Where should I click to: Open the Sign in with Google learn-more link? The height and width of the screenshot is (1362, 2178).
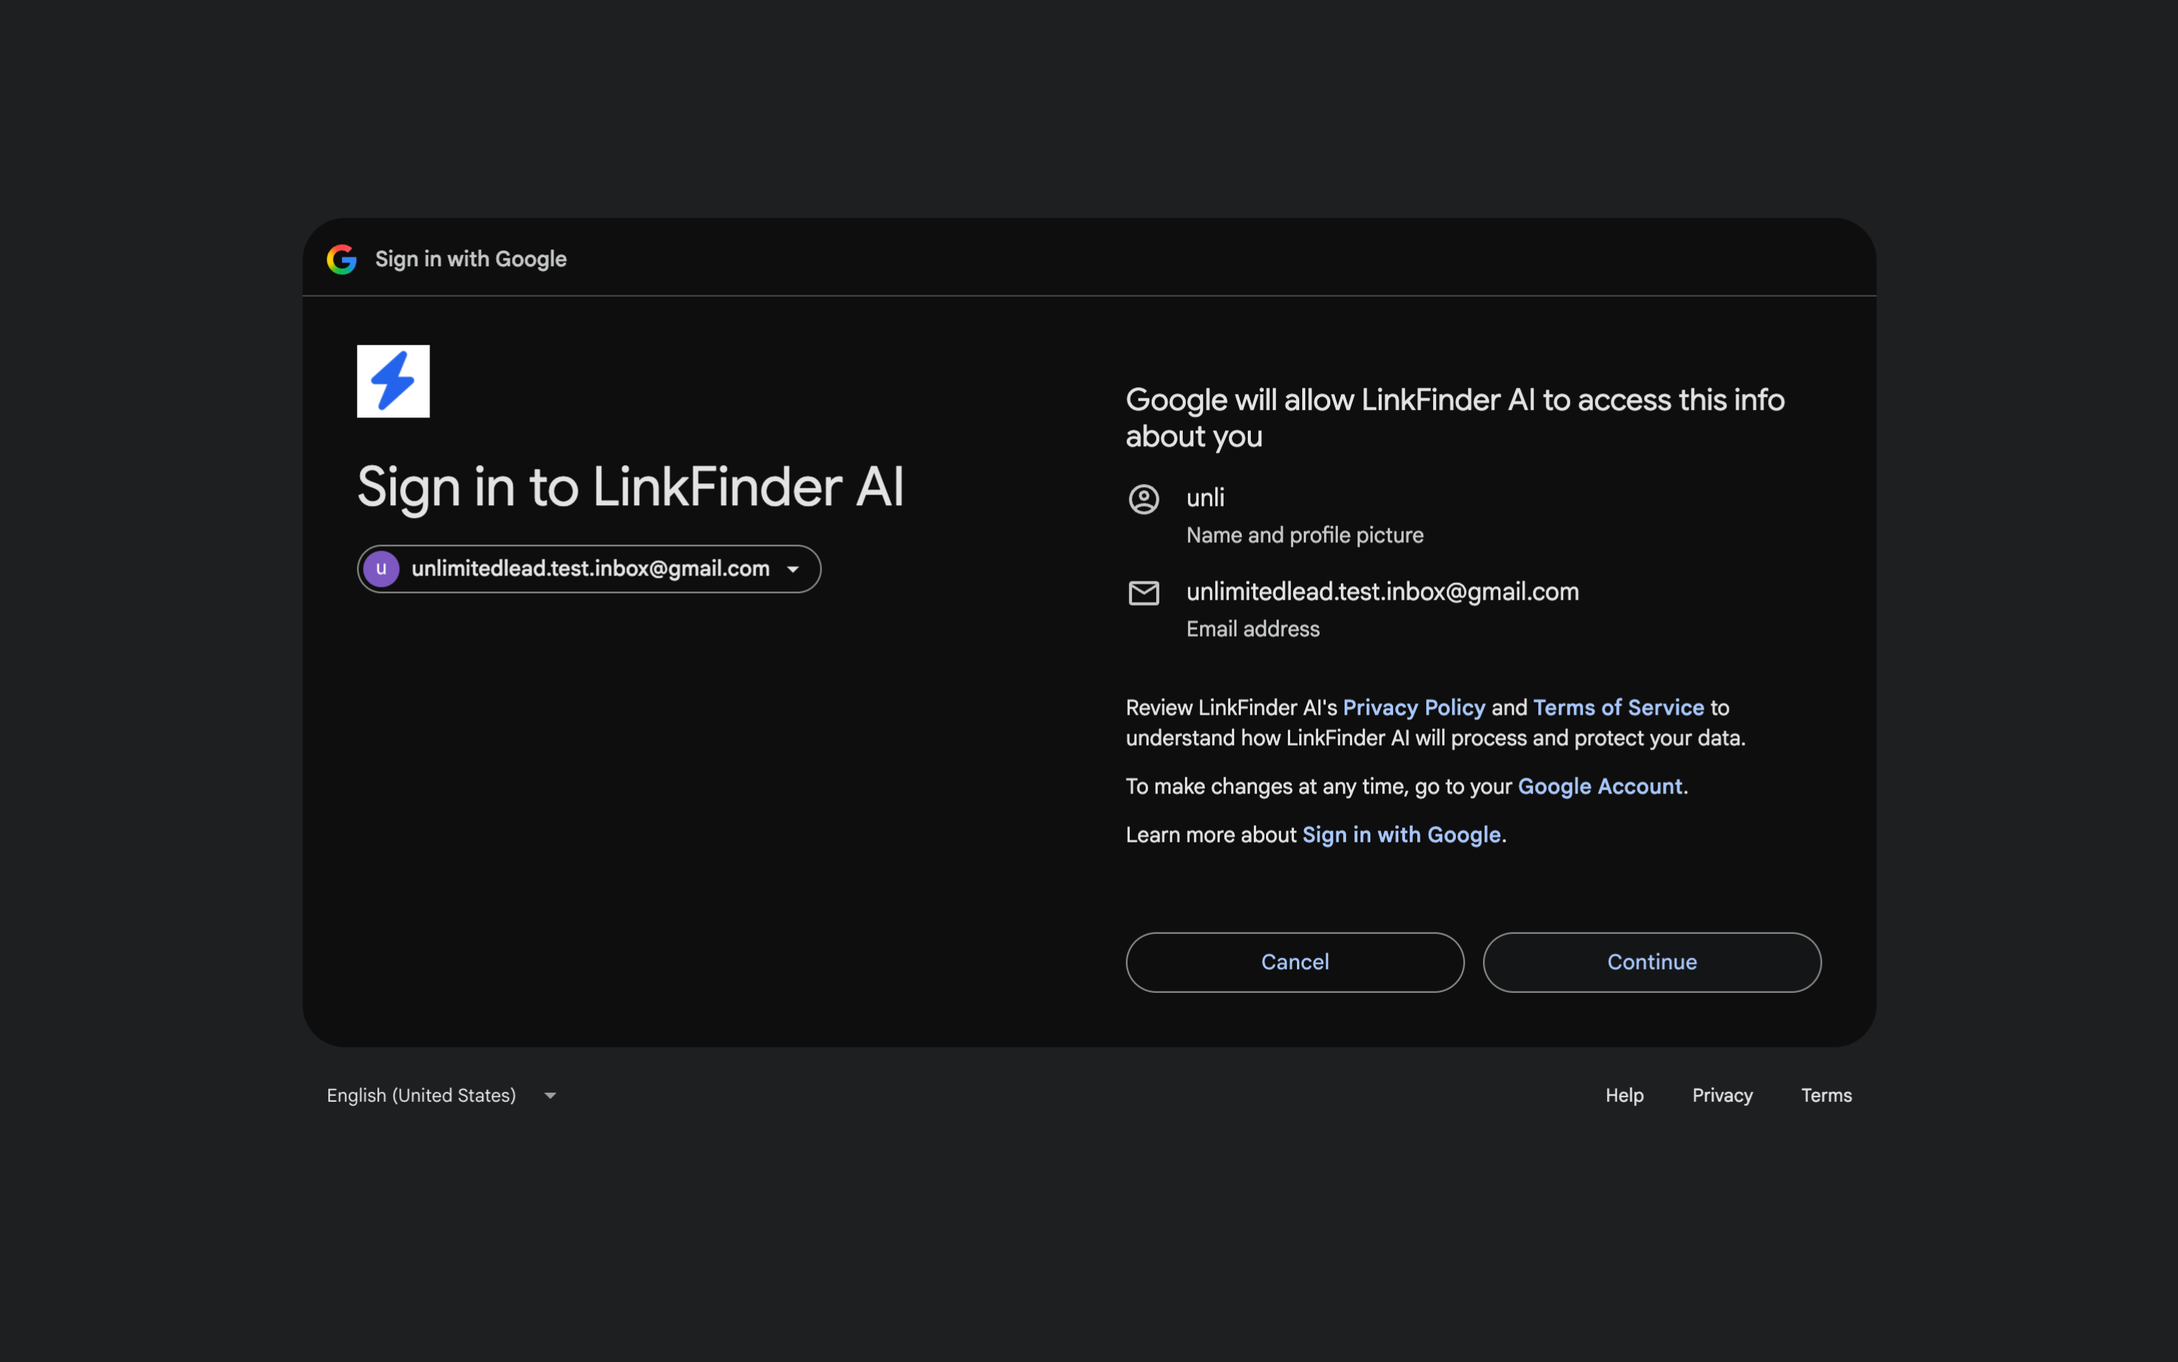tap(1401, 835)
